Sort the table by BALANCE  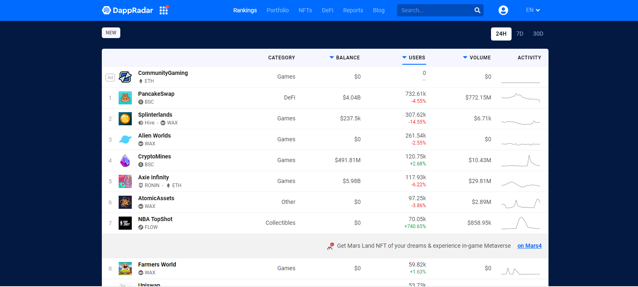pyautogui.click(x=344, y=58)
